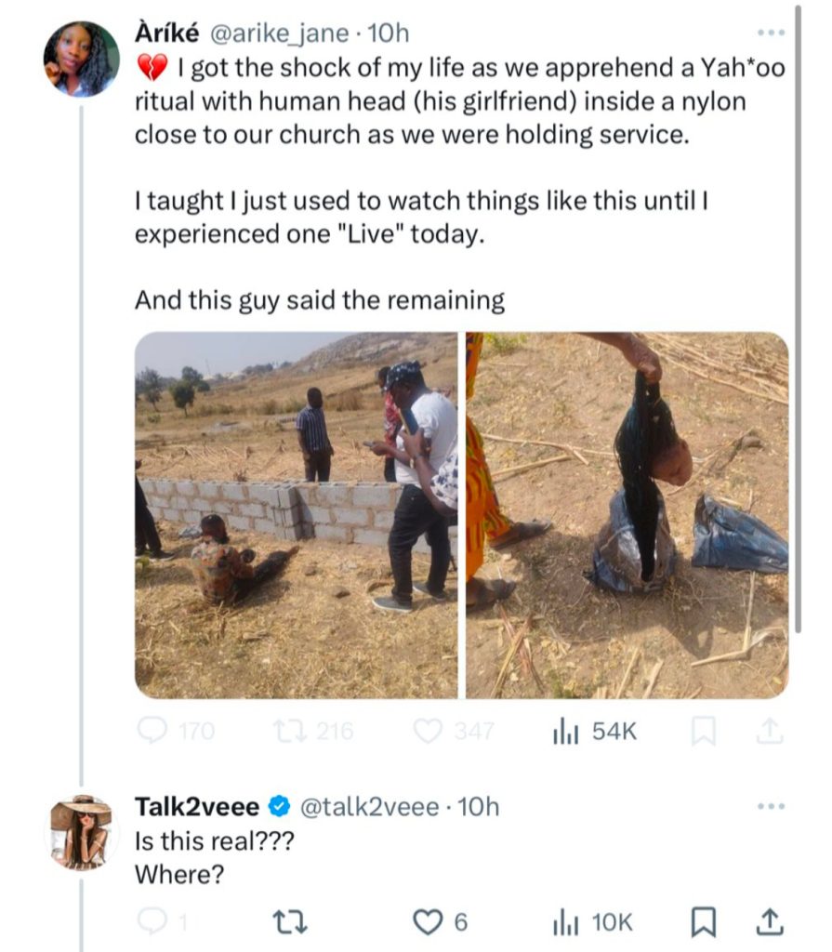The height and width of the screenshot is (952, 832).
Task: Open Àríké's profile picture
Action: tap(81, 59)
